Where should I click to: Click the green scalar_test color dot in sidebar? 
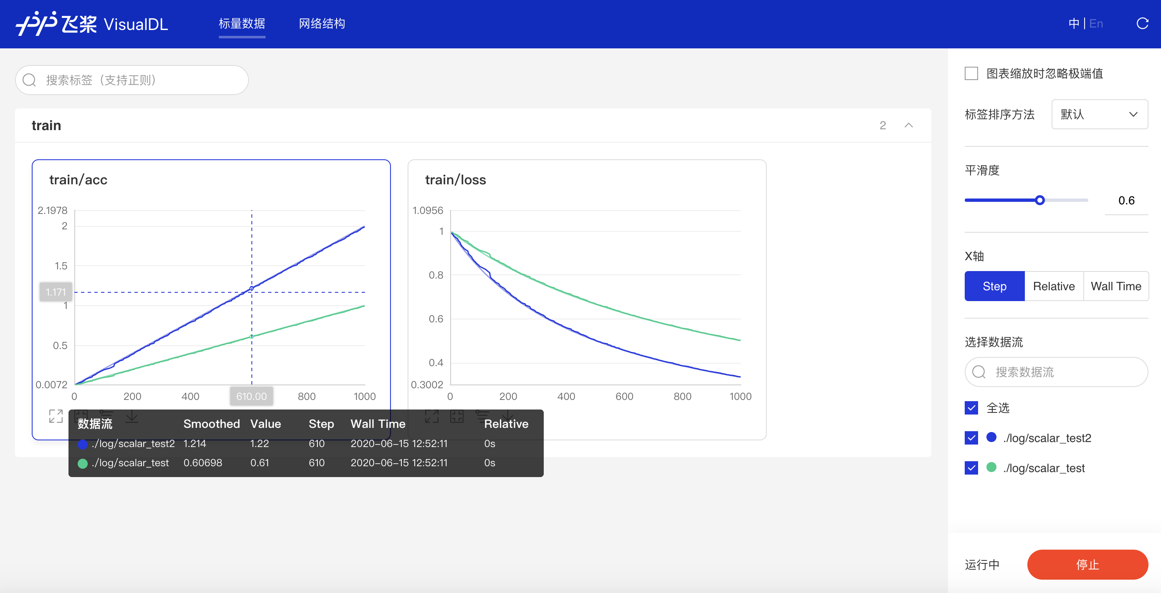[991, 467]
